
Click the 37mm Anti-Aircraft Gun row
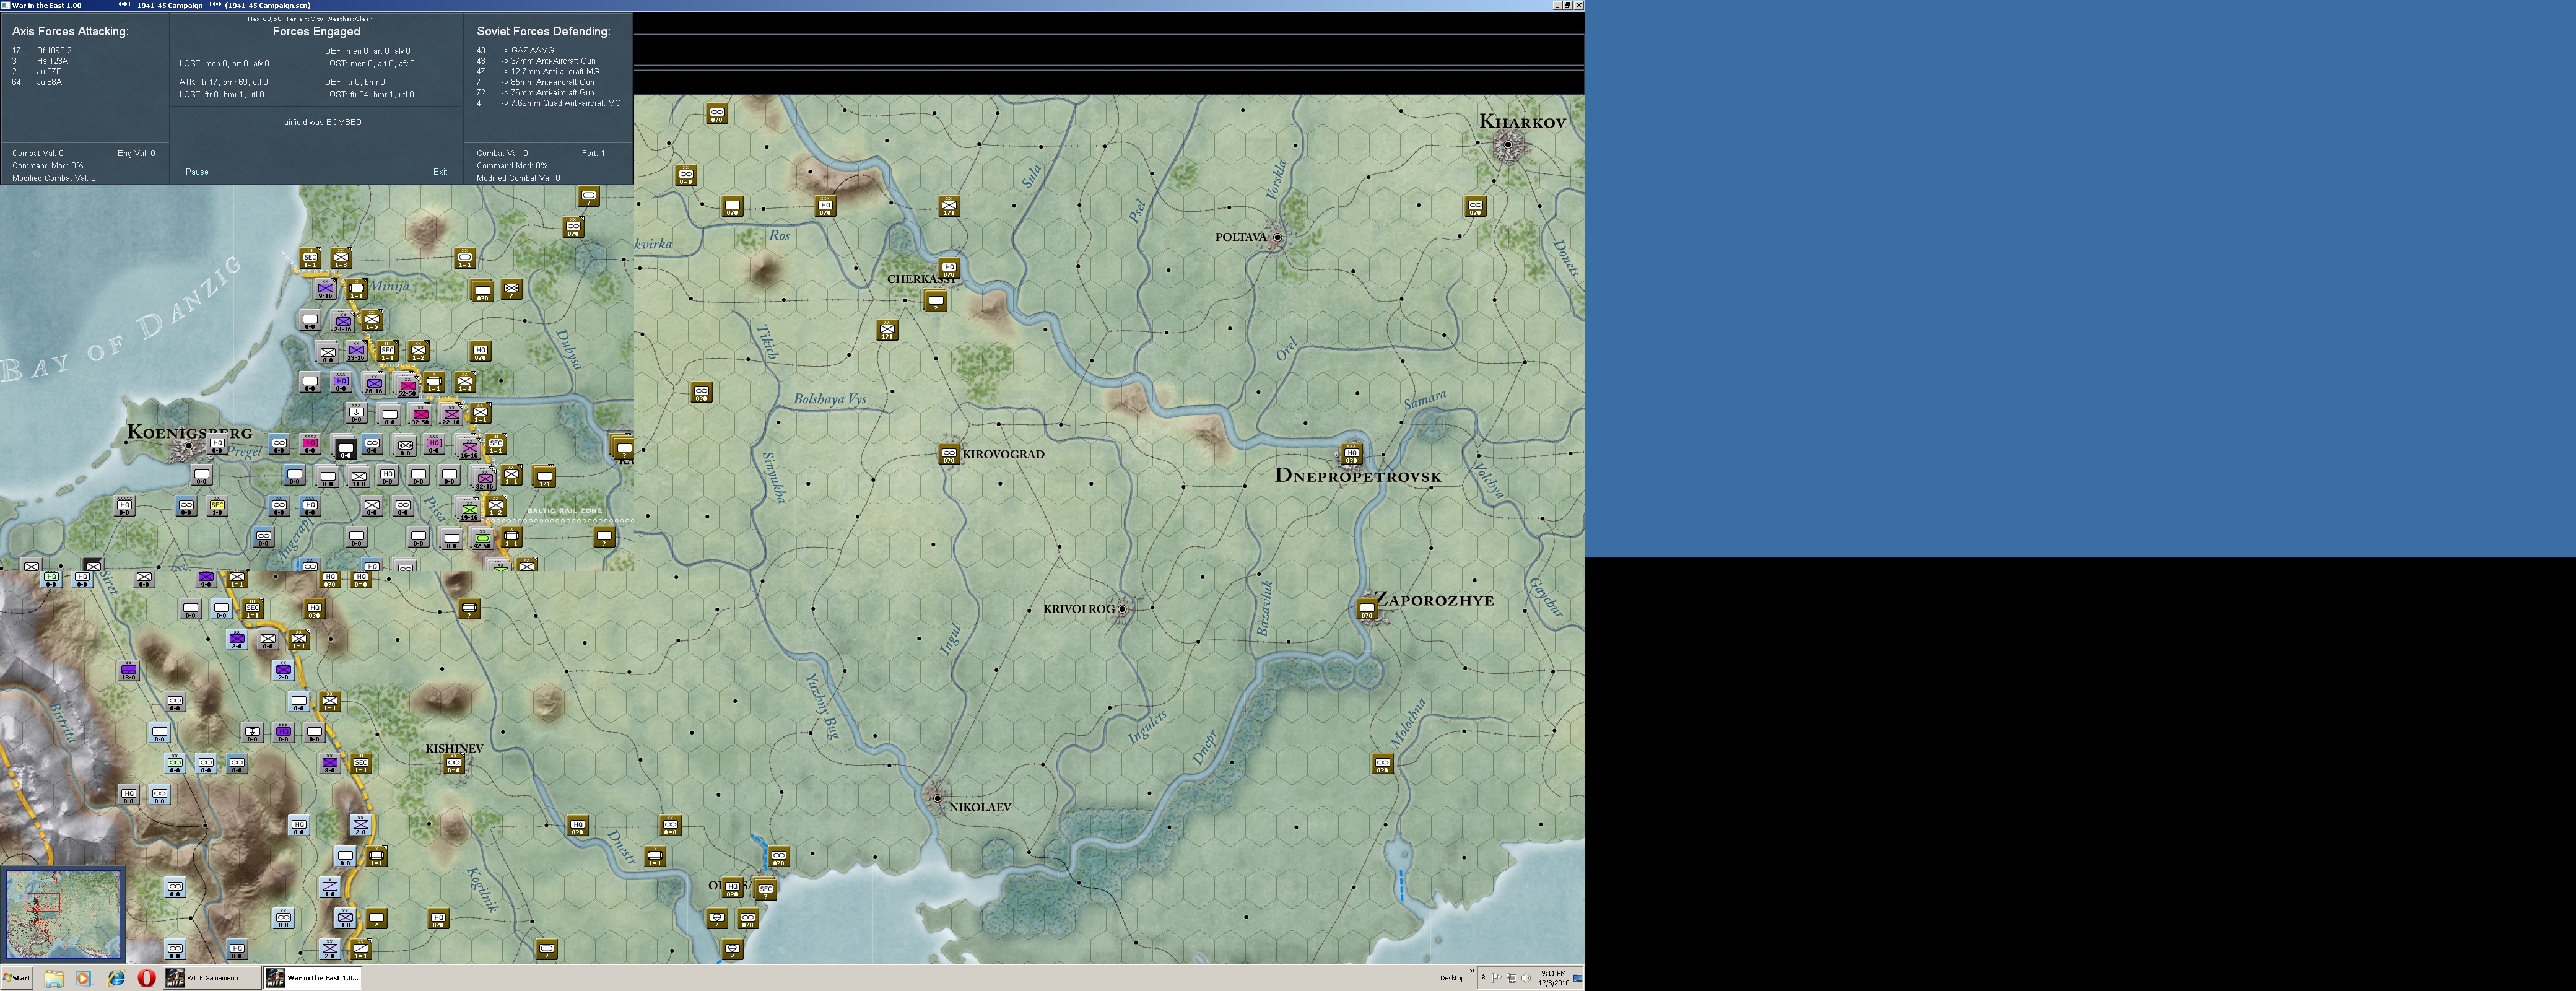[536, 61]
